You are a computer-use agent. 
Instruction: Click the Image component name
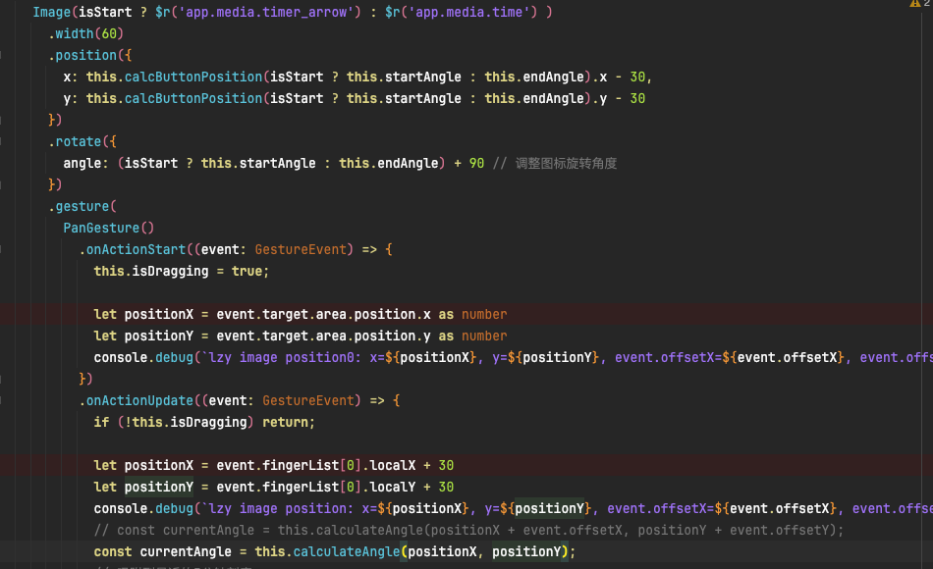tap(52, 12)
